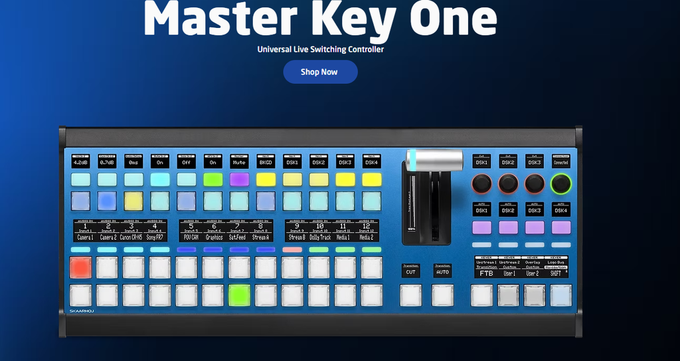Click the Dolly Track input label
This screenshot has width=680, height=361.
[x=320, y=237]
